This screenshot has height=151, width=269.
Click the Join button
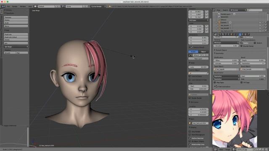(x=16, y=43)
